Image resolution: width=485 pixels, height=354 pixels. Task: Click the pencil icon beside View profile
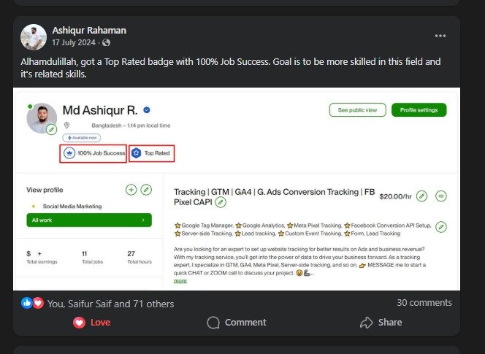[x=146, y=190]
